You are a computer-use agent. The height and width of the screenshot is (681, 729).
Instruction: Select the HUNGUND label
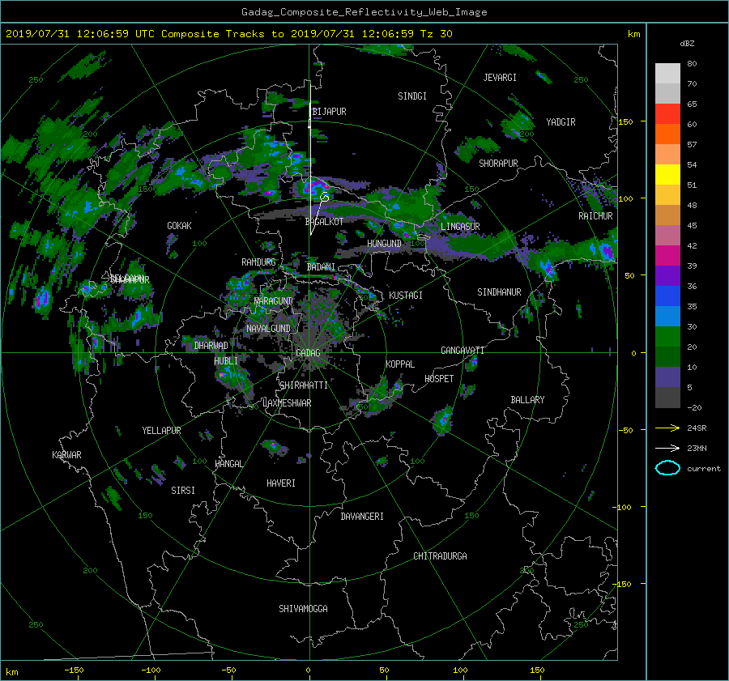384,244
